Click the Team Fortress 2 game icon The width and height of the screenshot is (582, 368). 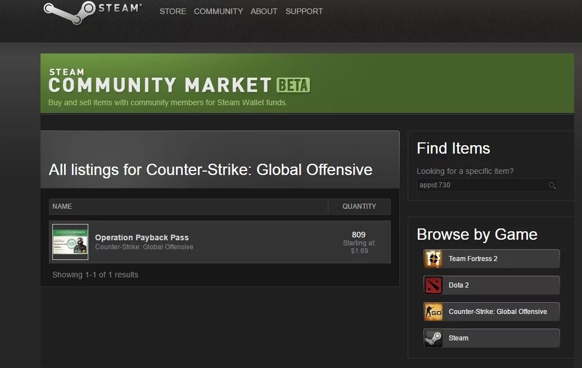tap(433, 259)
